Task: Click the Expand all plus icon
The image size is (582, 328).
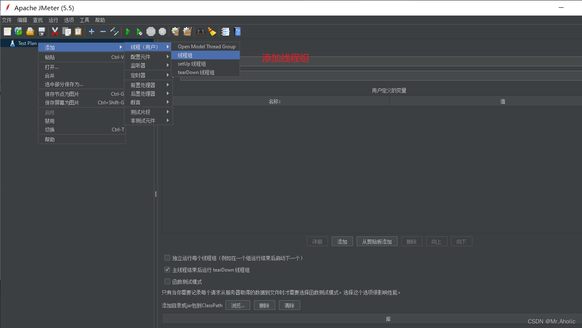Action: pyautogui.click(x=91, y=31)
